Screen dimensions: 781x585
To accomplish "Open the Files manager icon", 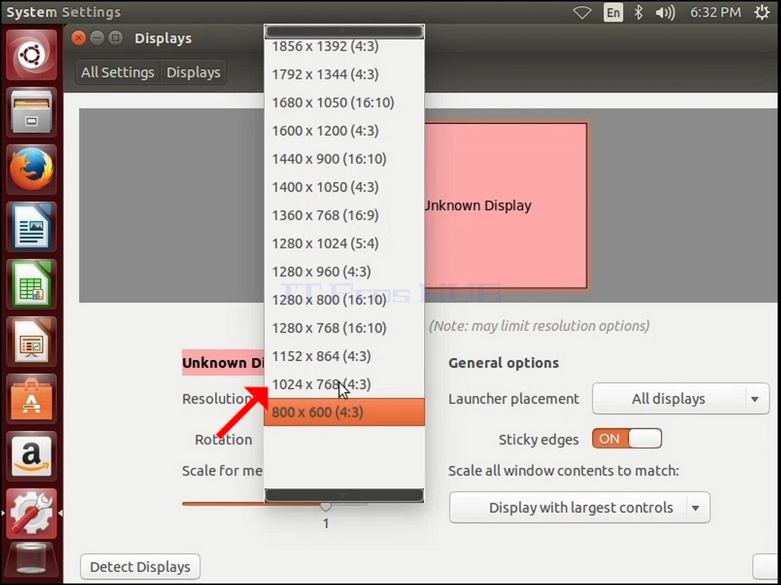I will (x=31, y=112).
